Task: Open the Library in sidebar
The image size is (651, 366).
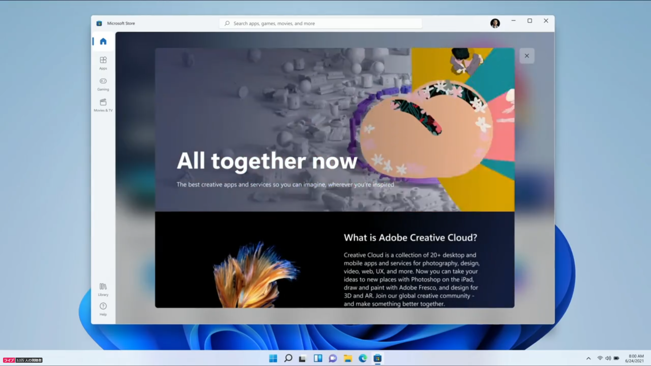Action: (103, 289)
